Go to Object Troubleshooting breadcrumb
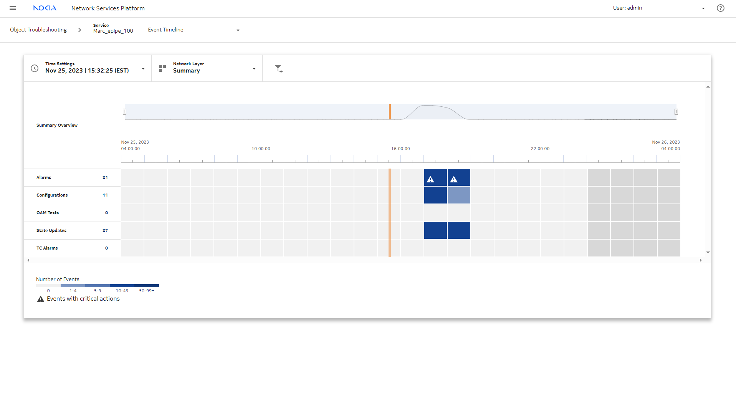Image resolution: width=736 pixels, height=412 pixels. point(38,30)
